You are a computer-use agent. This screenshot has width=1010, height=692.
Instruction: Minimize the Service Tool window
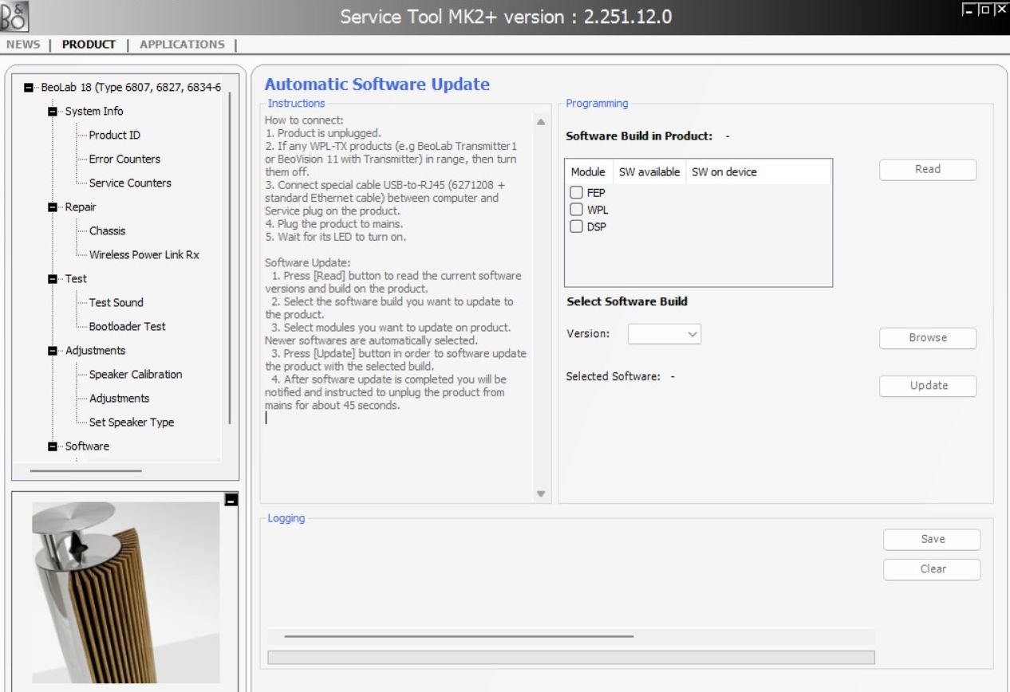(969, 10)
